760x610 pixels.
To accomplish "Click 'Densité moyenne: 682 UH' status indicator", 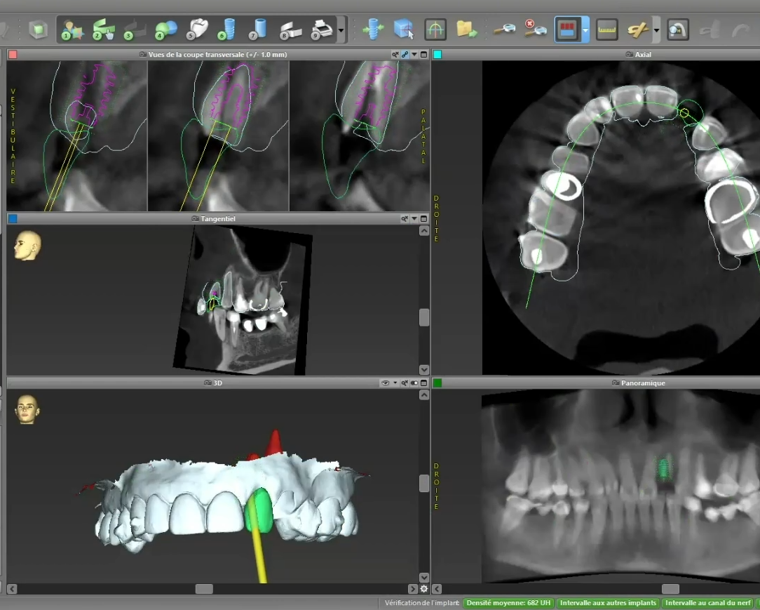I will coord(508,603).
